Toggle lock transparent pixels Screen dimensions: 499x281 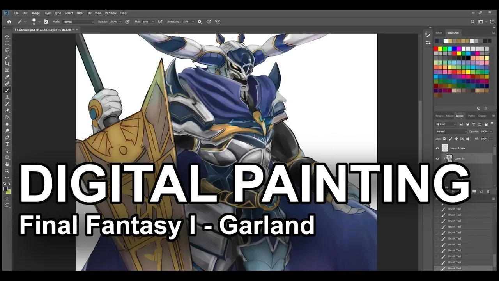[446, 139]
